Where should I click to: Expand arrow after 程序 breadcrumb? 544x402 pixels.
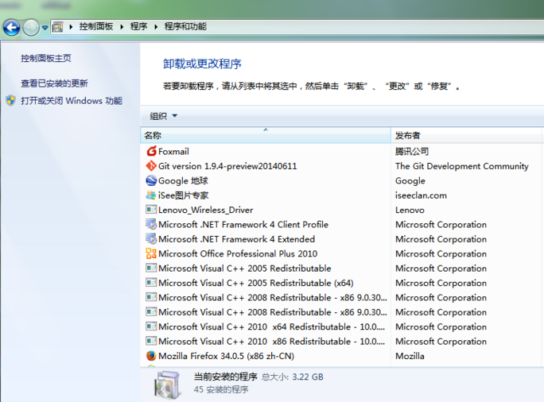(x=156, y=27)
